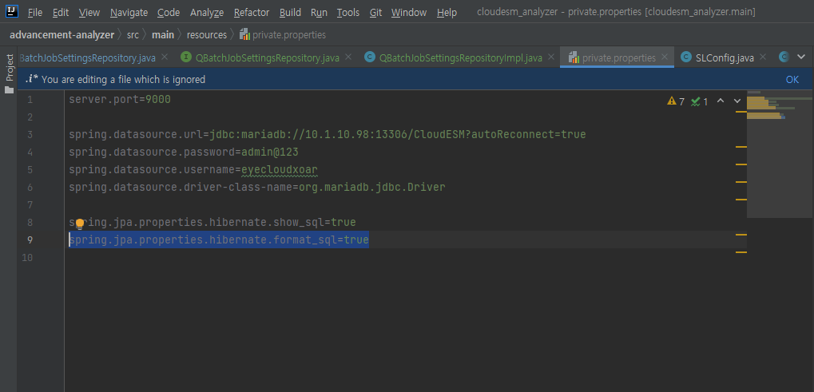Click line number 3 in gutter
Image resolution: width=814 pixels, height=392 pixels.
pos(29,135)
